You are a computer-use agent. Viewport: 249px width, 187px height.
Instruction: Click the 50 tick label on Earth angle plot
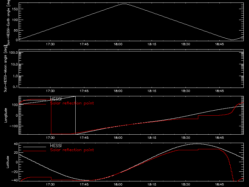16,30
